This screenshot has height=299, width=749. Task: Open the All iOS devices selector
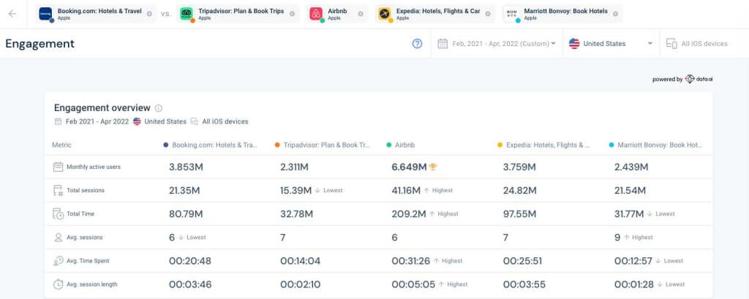(697, 43)
